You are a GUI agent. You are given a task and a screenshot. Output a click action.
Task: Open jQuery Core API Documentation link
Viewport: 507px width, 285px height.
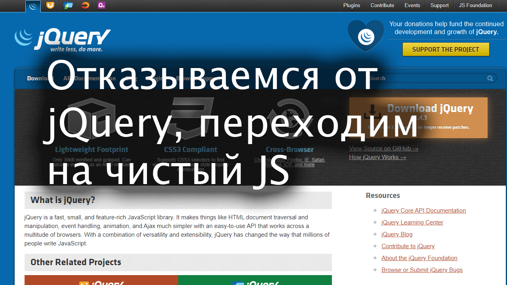pos(423,211)
